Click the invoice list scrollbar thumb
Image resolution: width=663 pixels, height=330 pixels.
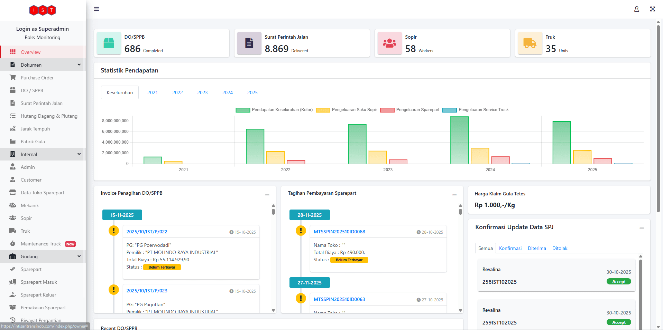(273, 212)
